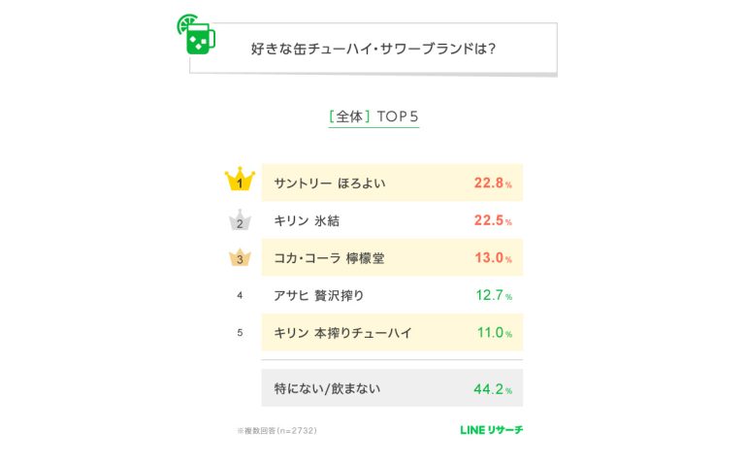Click the green drink mug icon

pos(196,34)
